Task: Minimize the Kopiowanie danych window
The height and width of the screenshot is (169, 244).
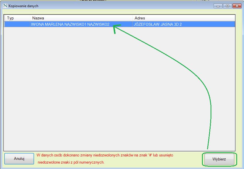Action: pyautogui.click(x=218, y=6)
